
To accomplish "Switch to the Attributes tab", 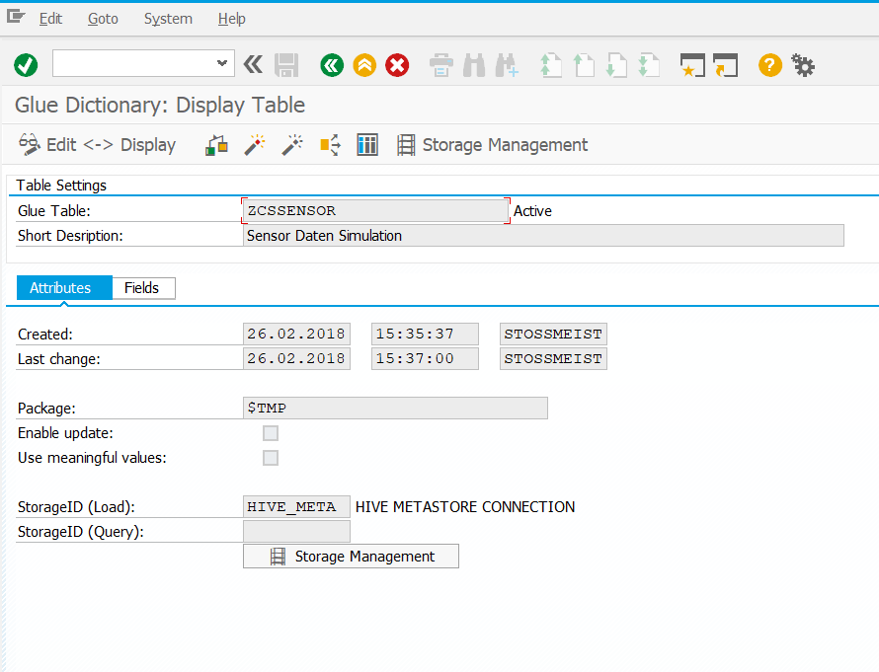I will [64, 288].
